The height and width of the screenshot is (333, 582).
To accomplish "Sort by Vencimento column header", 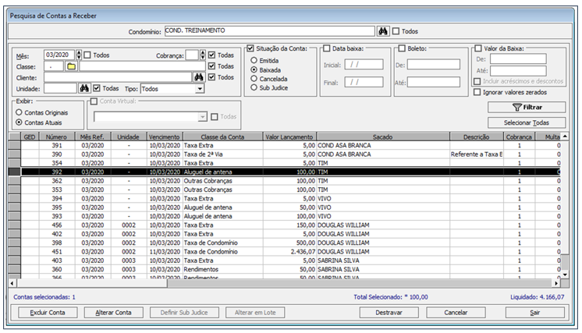I will [x=164, y=136].
